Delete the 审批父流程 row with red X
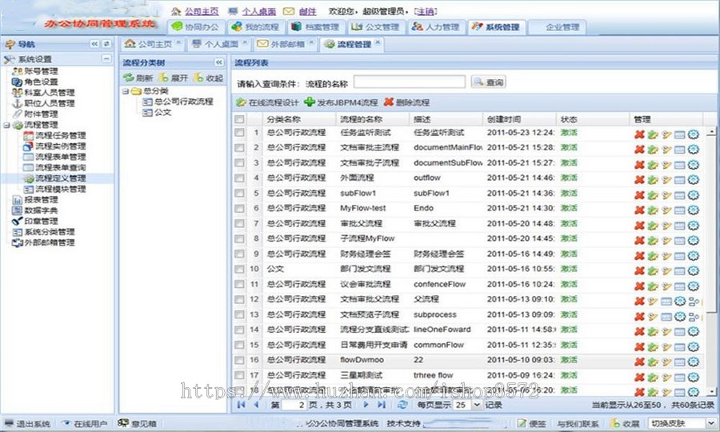720x432 pixels. pyautogui.click(x=639, y=226)
